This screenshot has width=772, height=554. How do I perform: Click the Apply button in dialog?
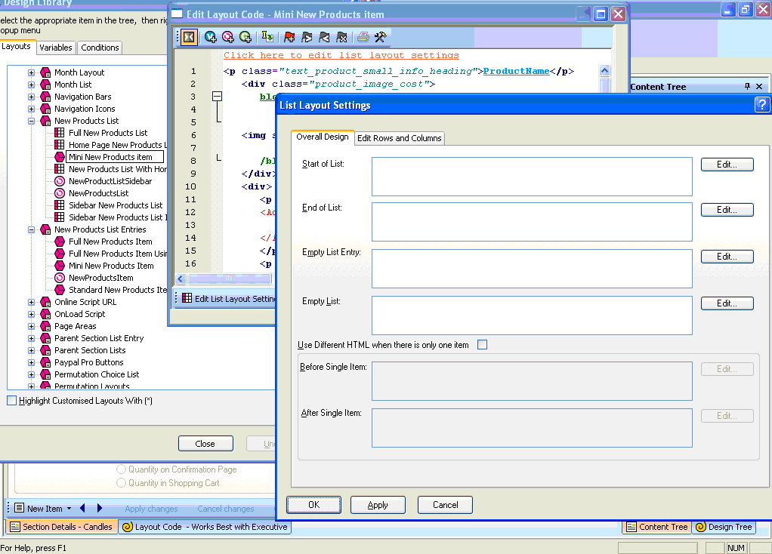(378, 505)
